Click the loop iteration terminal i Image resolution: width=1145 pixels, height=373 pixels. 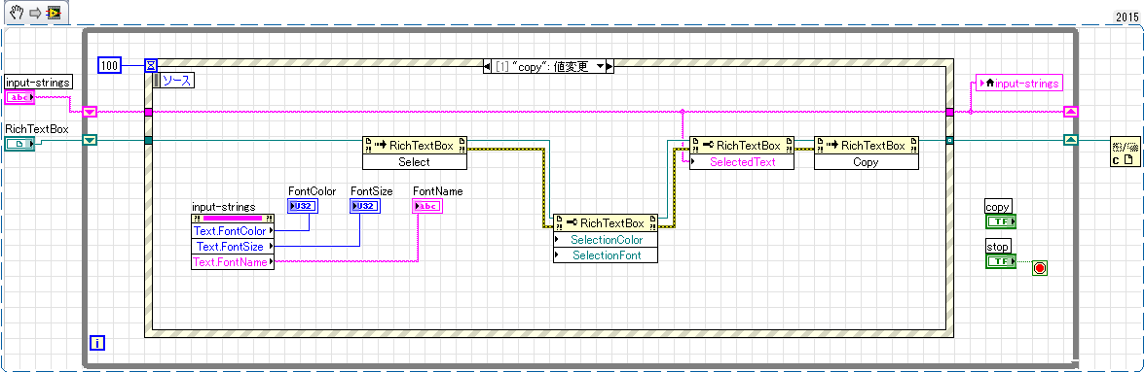click(x=96, y=342)
